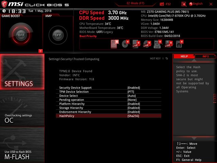Click the BIOS Ver E7B61IMS.141 text
217x163 pixels.
(x=157, y=32)
